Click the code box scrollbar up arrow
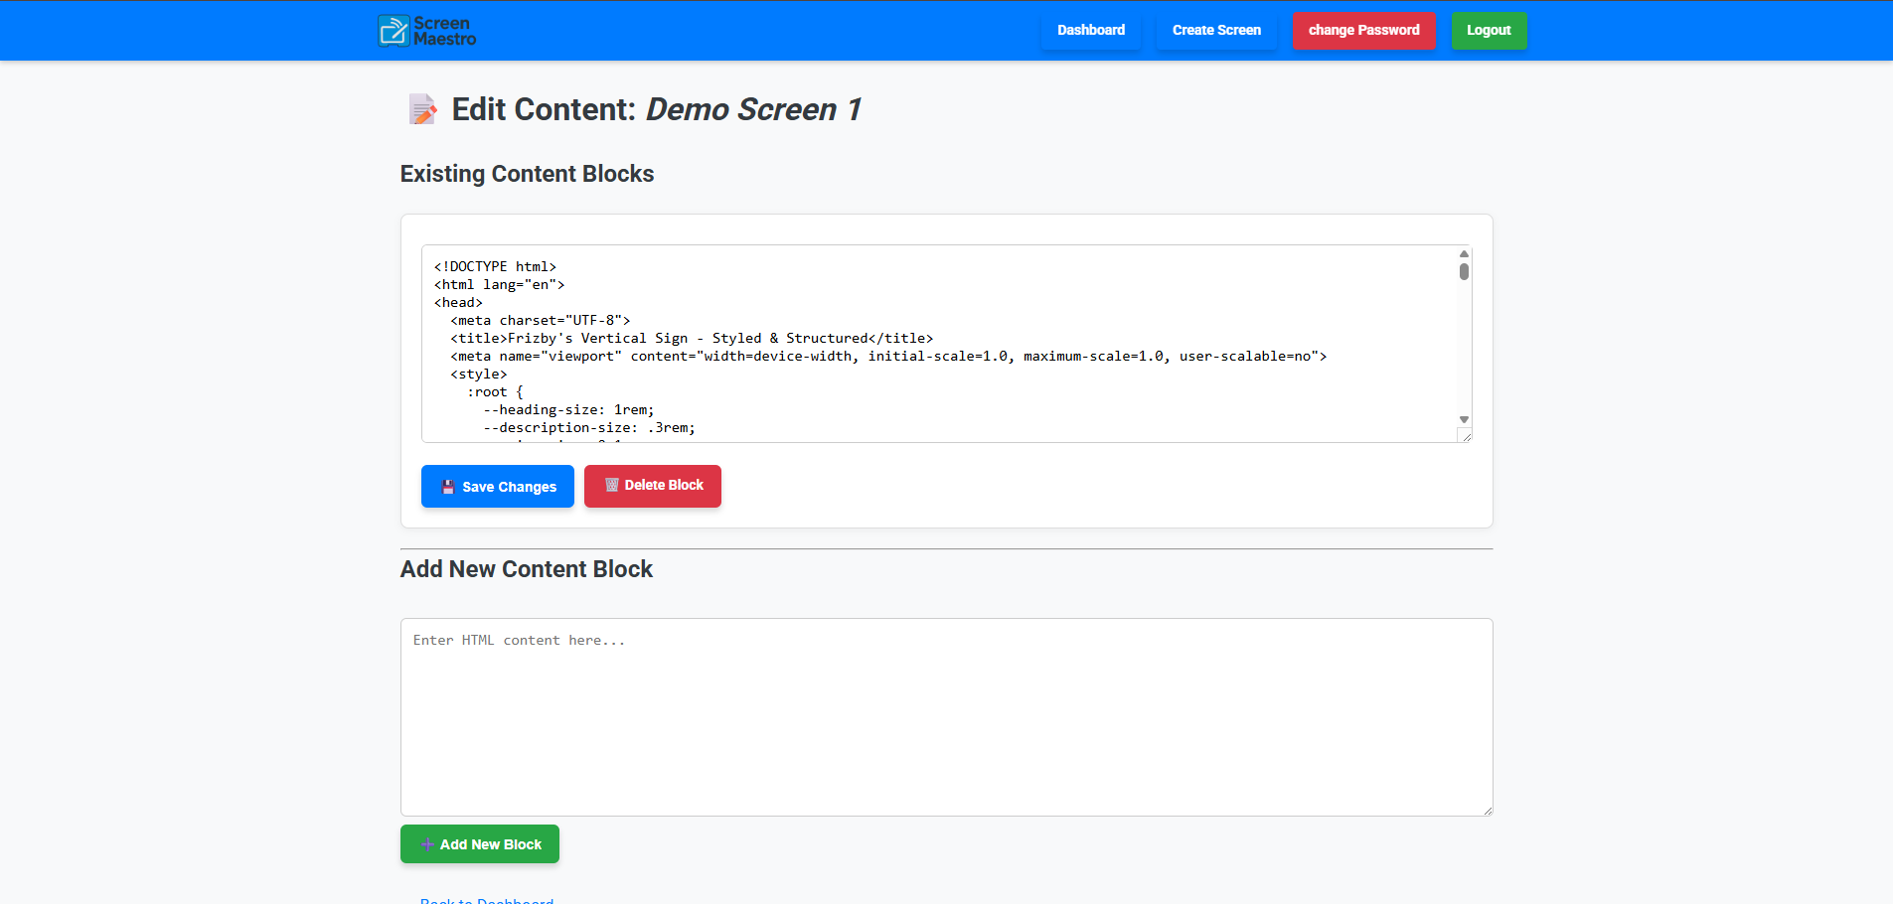1893x904 pixels. [x=1464, y=254]
